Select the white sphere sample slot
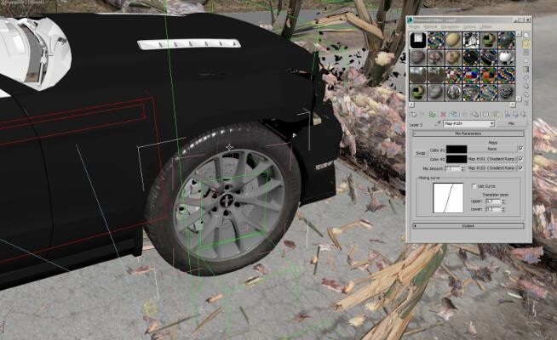 [x=507, y=58]
